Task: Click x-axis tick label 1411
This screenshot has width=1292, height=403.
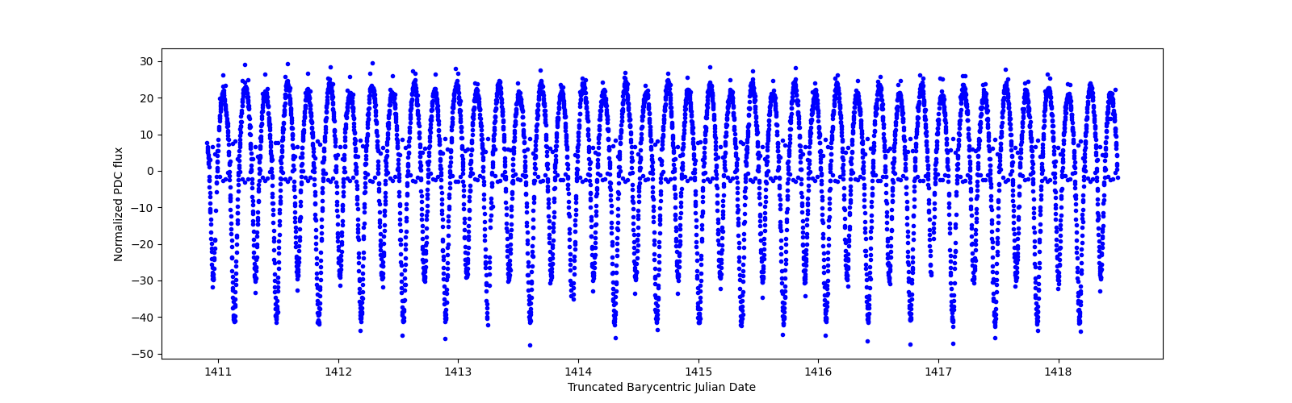Action: point(218,372)
